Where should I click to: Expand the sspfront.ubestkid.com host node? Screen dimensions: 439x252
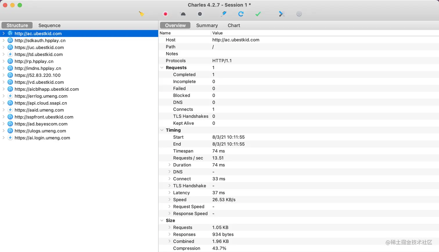pyautogui.click(x=3, y=117)
